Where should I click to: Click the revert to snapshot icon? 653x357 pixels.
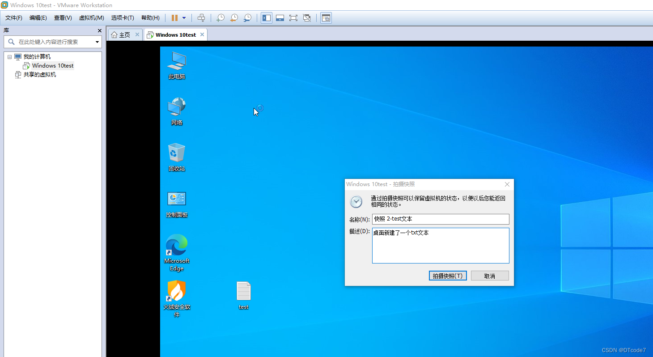click(x=234, y=18)
